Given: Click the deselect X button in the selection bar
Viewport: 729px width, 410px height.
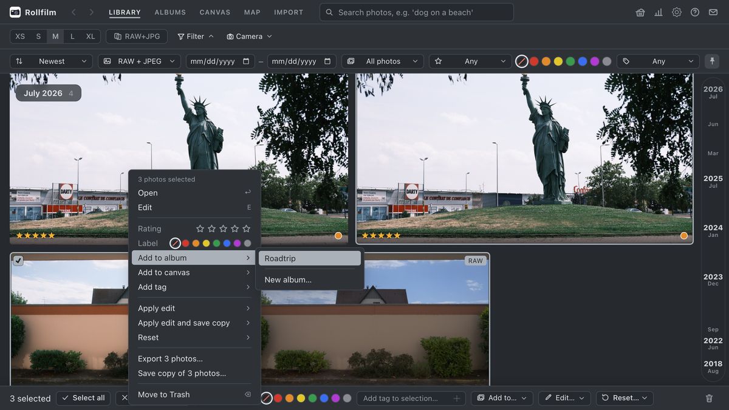Looking at the screenshot, I should click(x=125, y=398).
